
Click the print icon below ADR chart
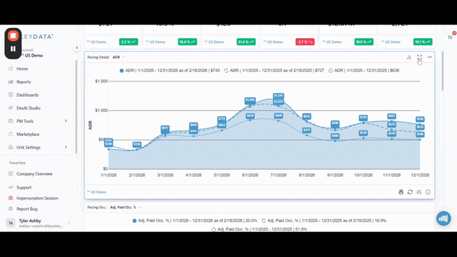[401, 192]
